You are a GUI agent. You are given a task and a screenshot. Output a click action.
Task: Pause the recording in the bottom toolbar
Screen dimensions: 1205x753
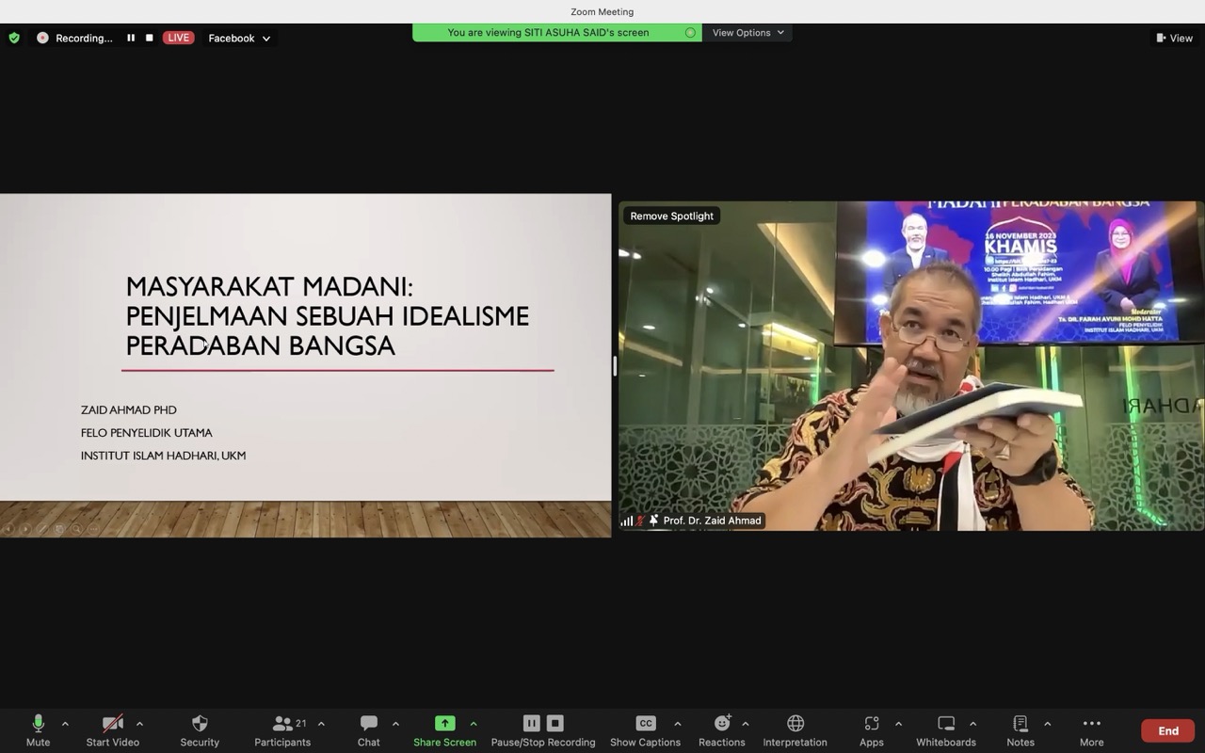[532, 724]
